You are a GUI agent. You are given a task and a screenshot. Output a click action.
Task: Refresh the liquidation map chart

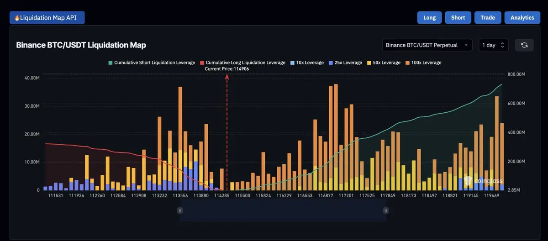(x=524, y=45)
